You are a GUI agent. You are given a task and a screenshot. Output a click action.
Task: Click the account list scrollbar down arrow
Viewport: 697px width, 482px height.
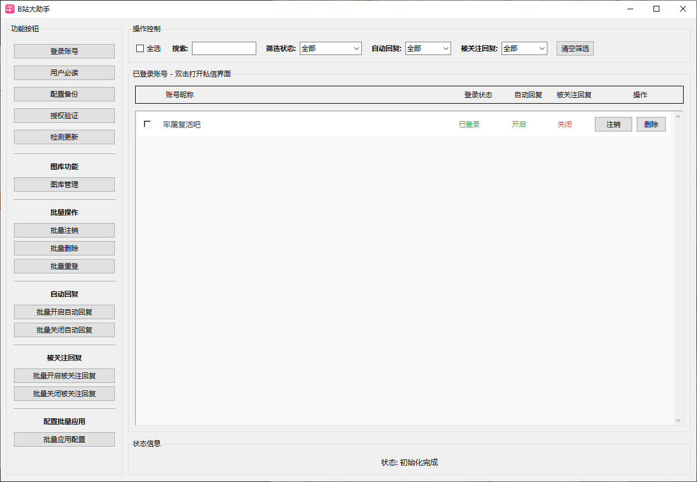click(x=678, y=421)
